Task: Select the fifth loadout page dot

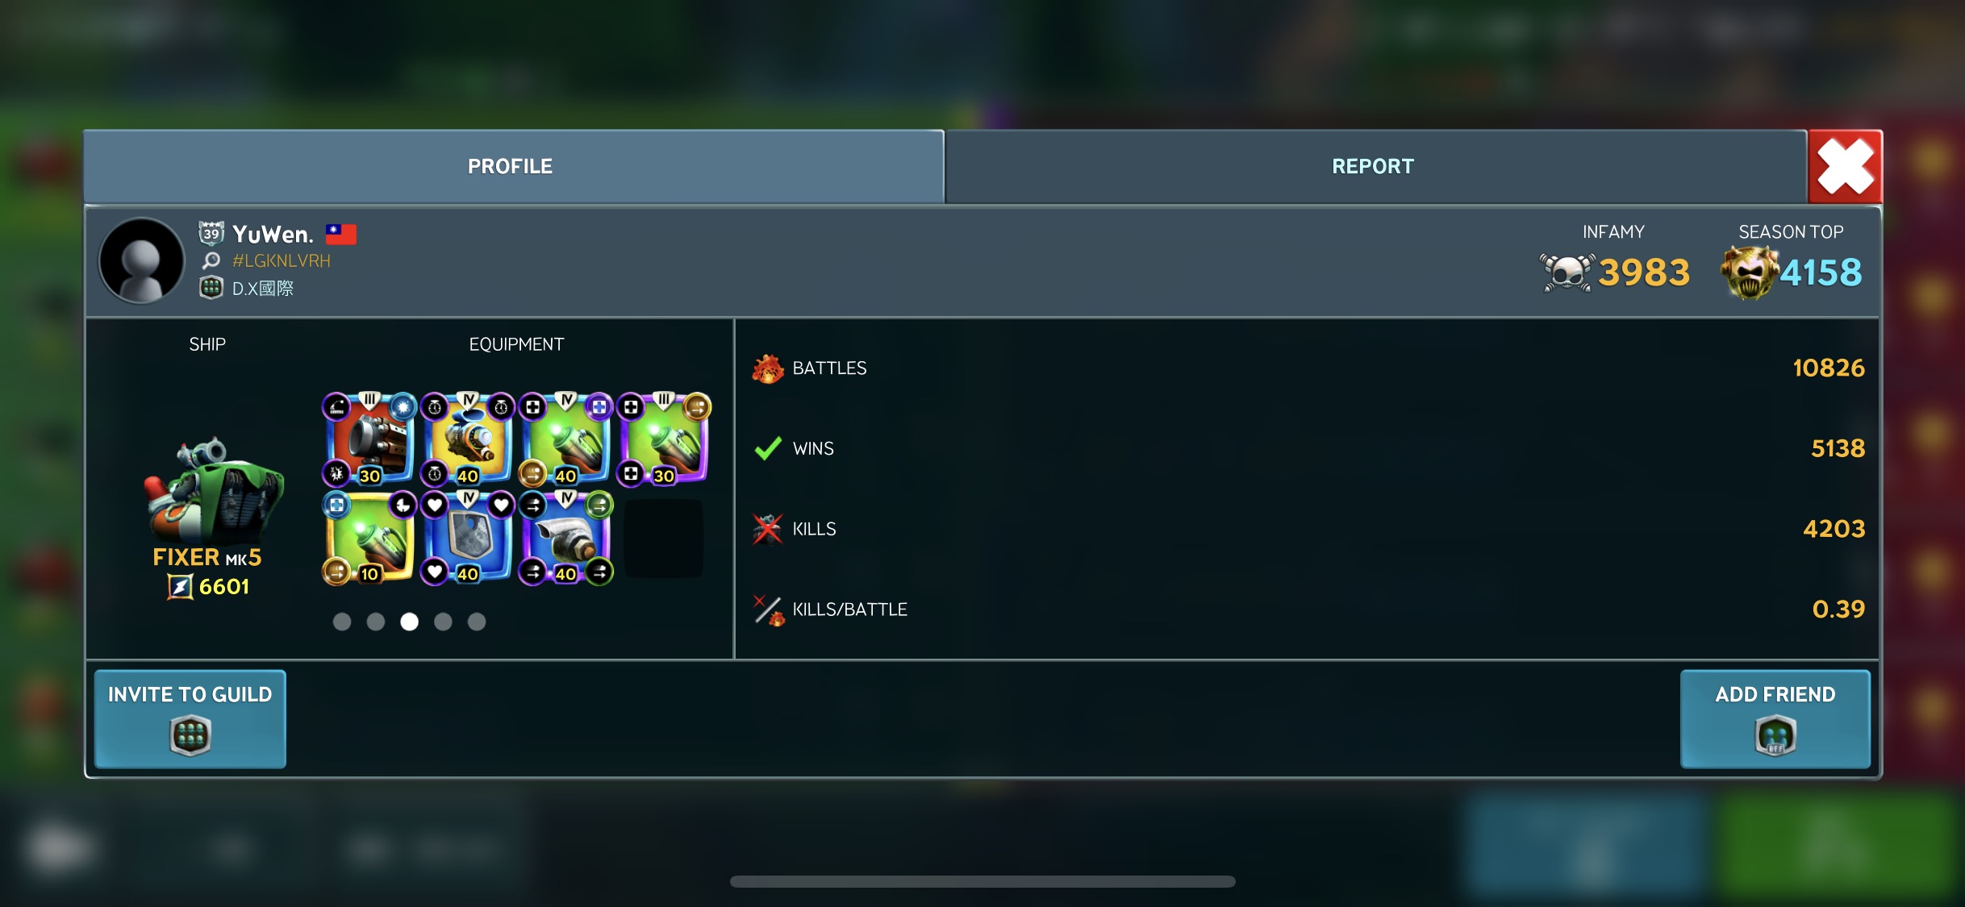Action: [477, 622]
